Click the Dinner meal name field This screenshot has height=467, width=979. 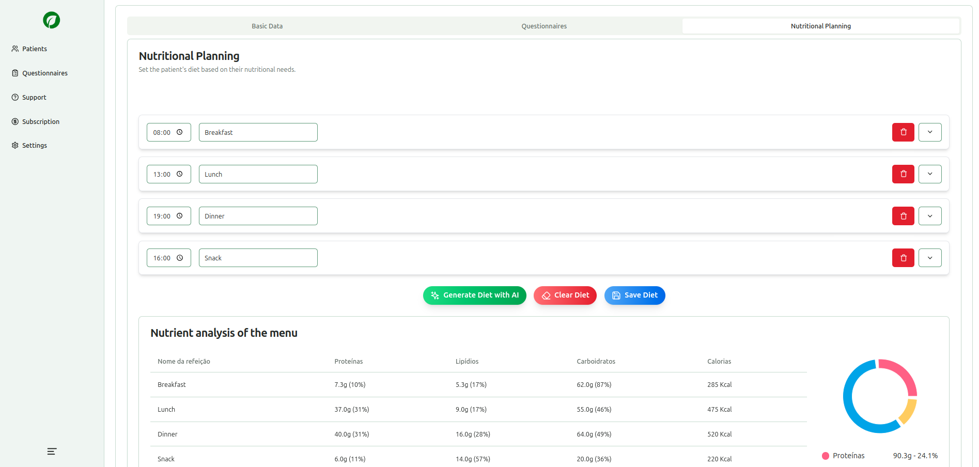(258, 216)
